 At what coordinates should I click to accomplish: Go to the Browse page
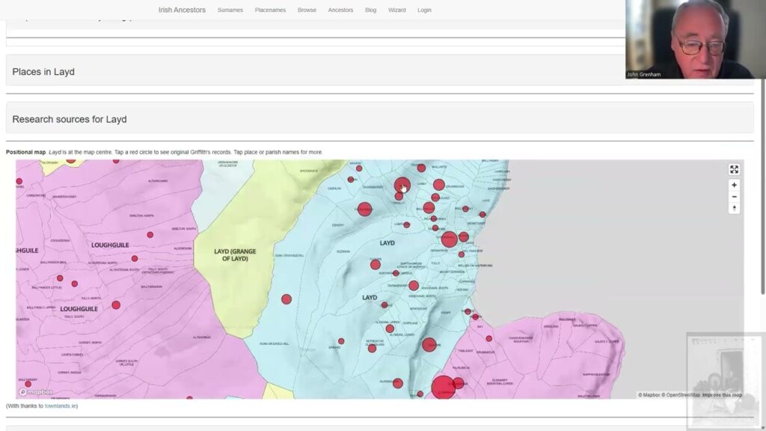coord(307,10)
